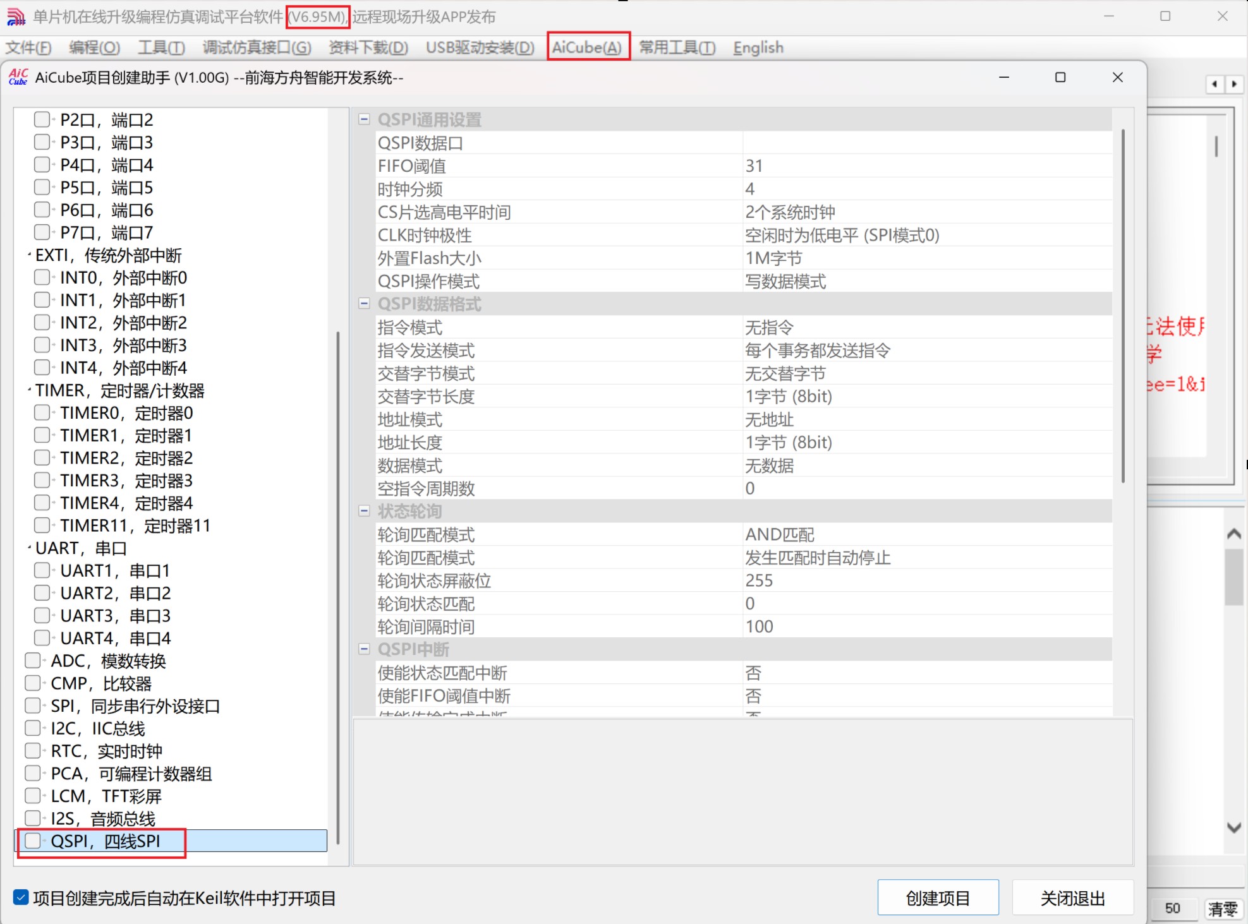Open 指令模式 value dropdown

(927, 327)
